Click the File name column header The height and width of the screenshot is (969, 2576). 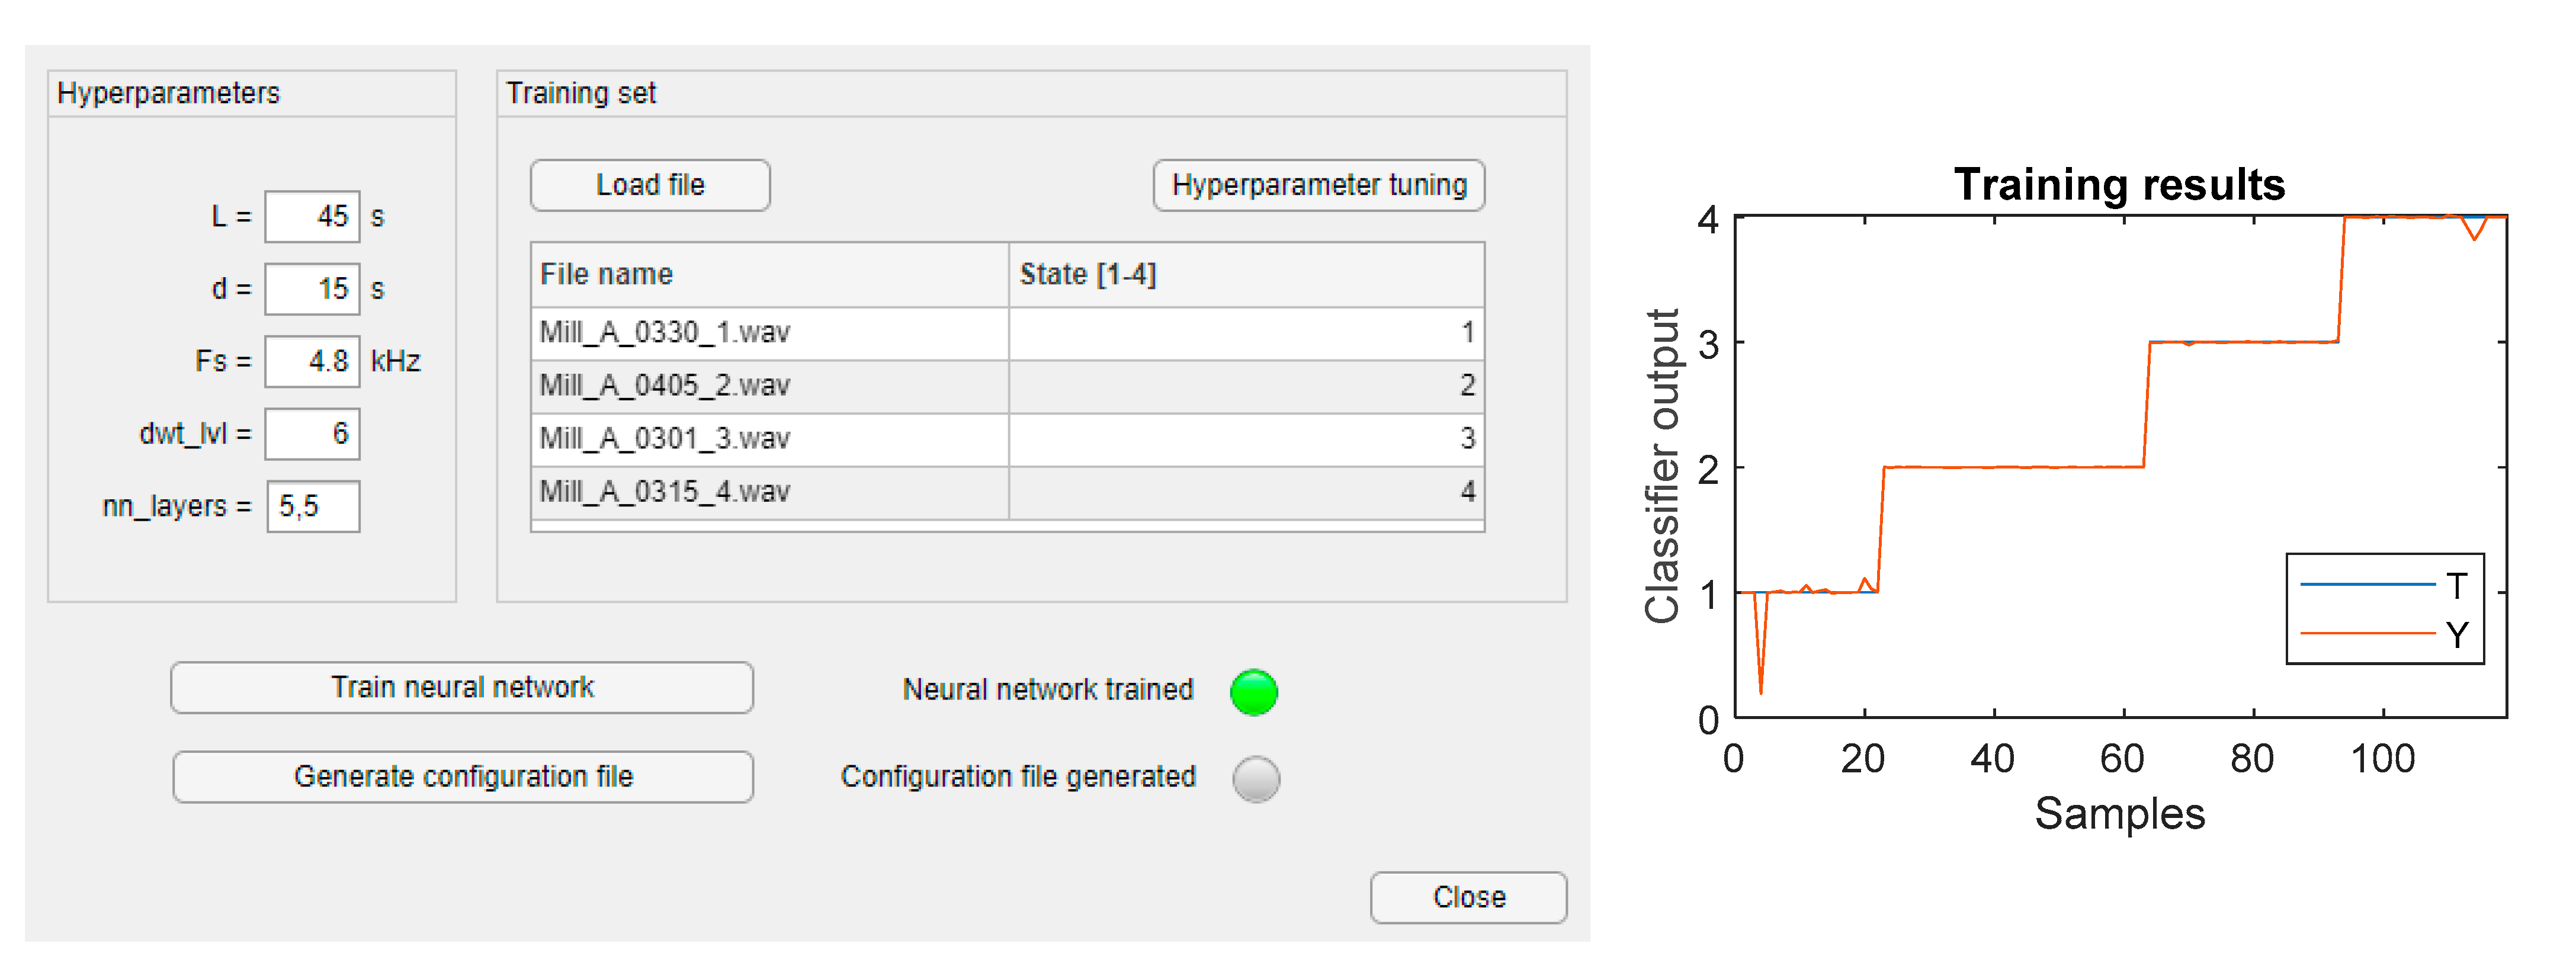click(768, 275)
